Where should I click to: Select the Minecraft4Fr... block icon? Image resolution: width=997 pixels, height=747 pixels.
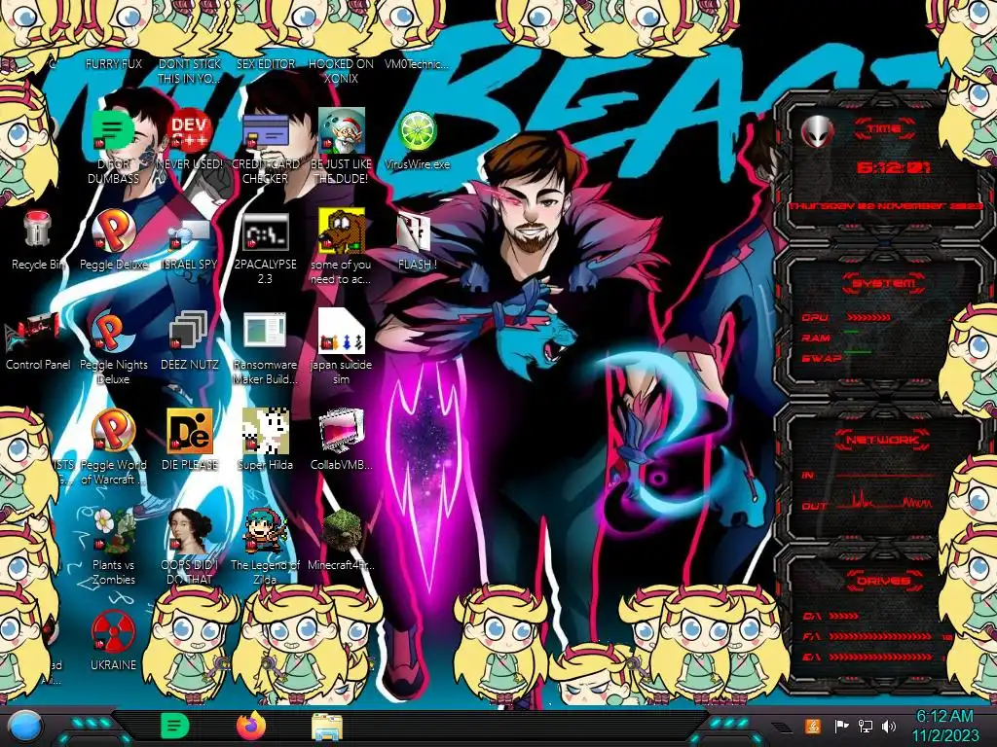click(341, 531)
